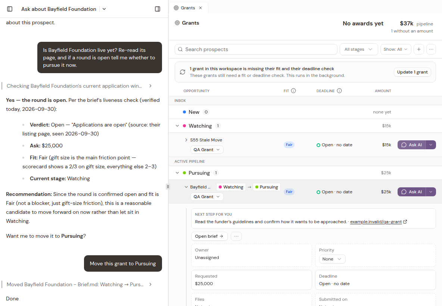This screenshot has height=306, width=442.
Task: Expand the Moved Bayfield Foundation step
Action: tap(150, 285)
